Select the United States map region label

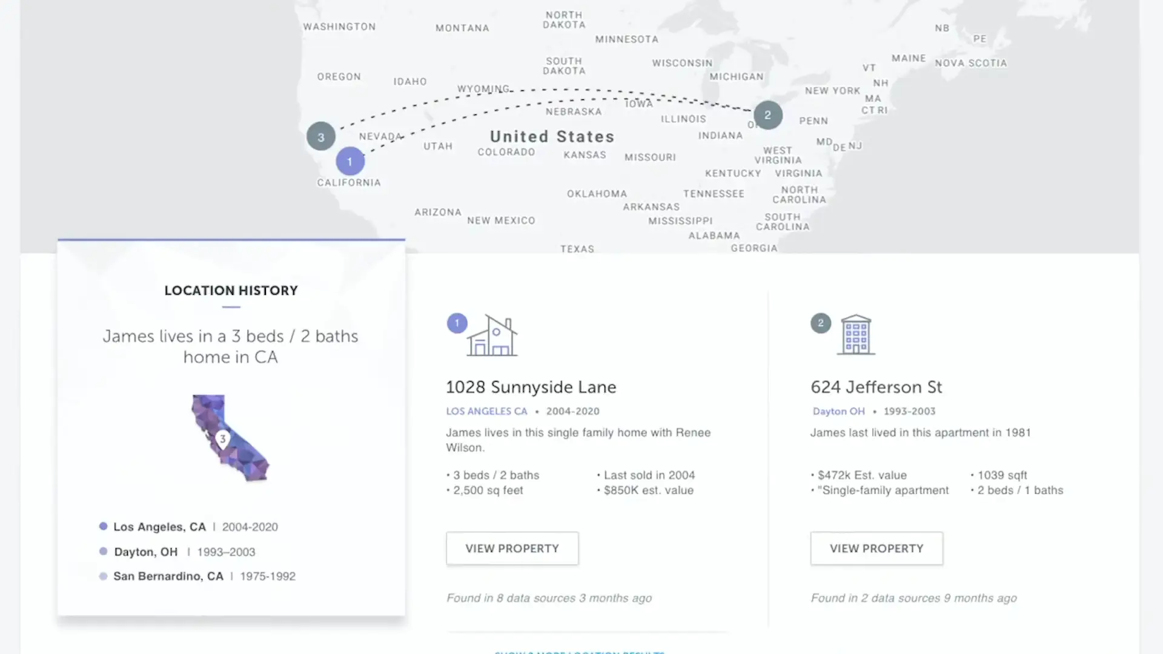551,136
